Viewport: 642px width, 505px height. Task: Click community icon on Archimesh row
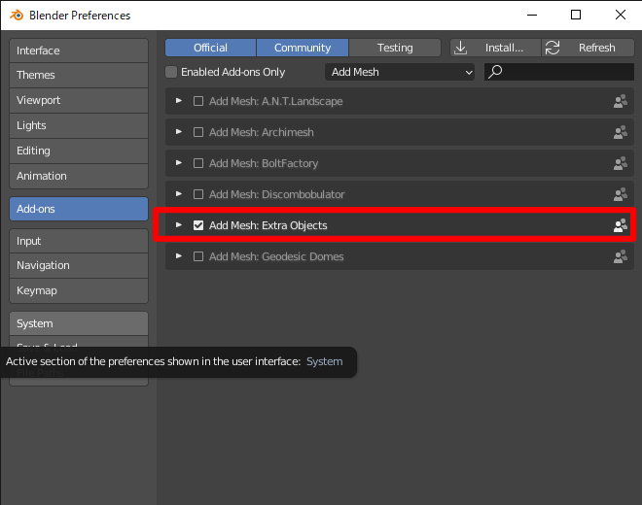[621, 132]
